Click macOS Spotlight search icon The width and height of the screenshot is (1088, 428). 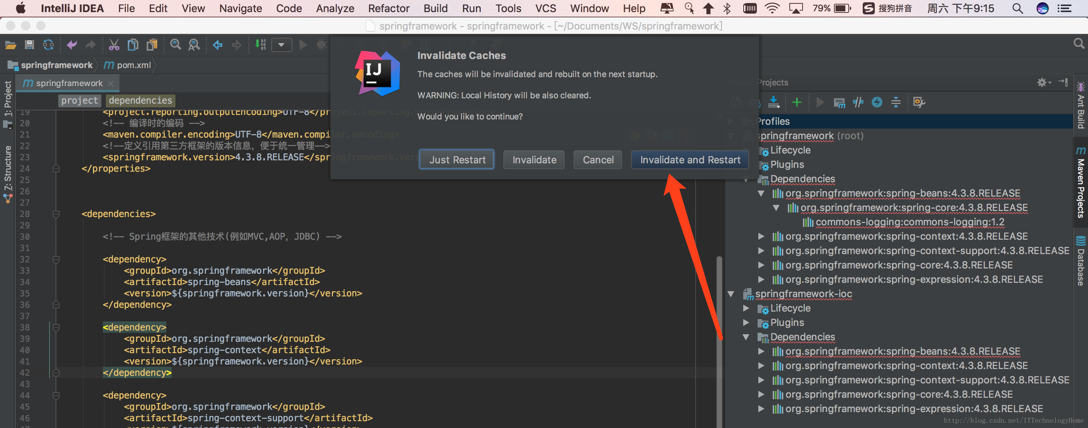pos(1017,8)
